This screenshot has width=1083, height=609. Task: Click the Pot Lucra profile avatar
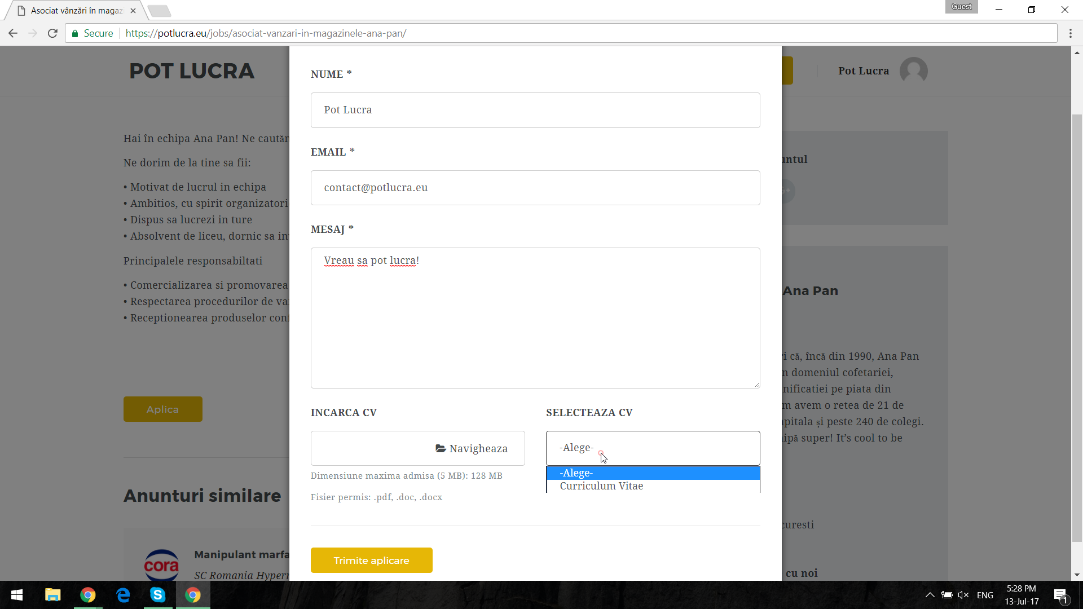click(x=913, y=71)
